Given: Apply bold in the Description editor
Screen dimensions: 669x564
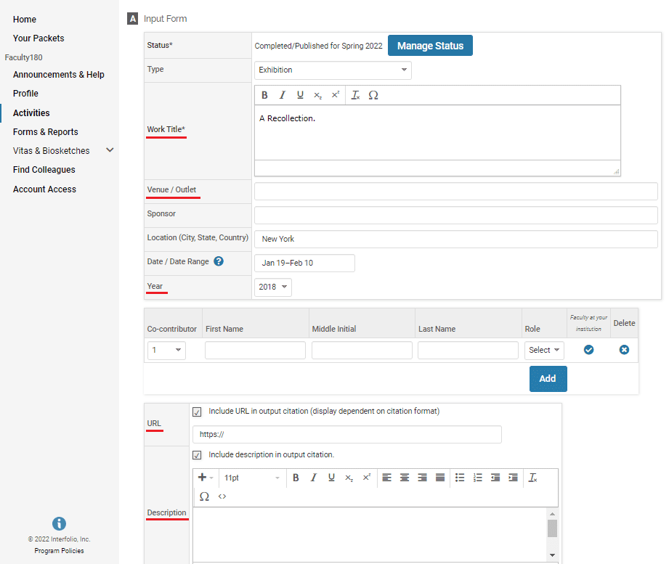Looking at the screenshot, I should pyautogui.click(x=296, y=478).
